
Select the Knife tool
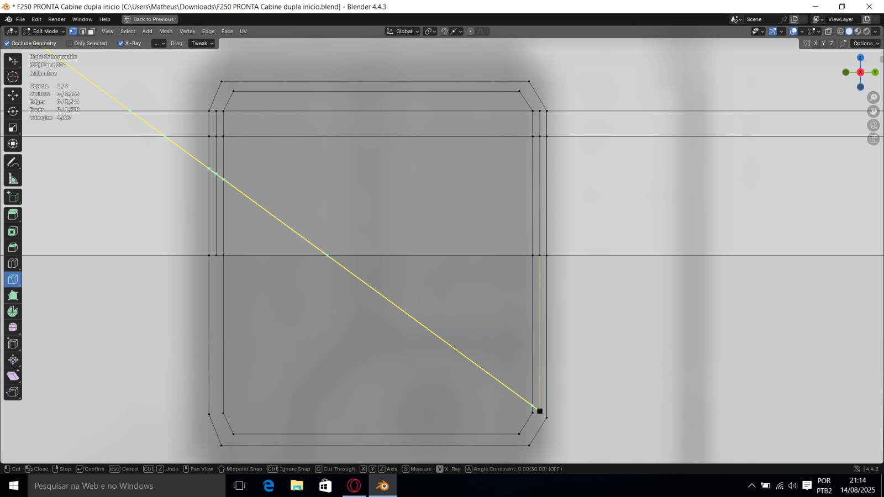pos(13,279)
